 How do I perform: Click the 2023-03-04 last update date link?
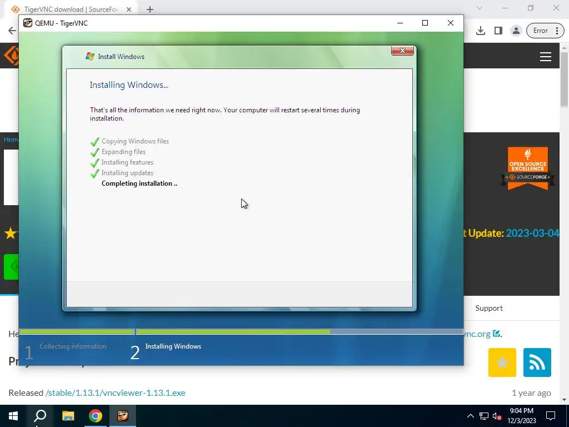coord(532,233)
